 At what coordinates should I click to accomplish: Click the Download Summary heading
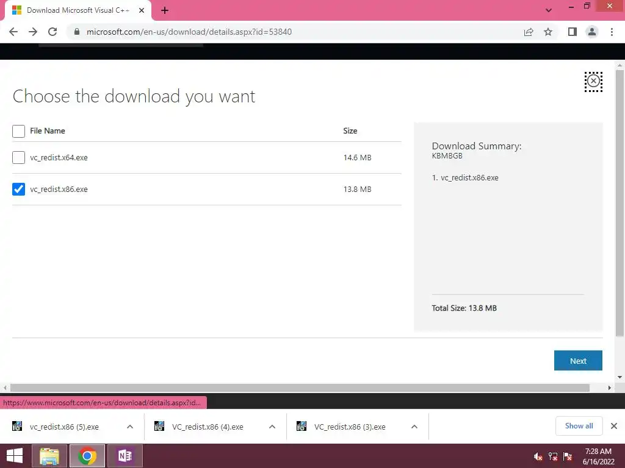point(477,146)
